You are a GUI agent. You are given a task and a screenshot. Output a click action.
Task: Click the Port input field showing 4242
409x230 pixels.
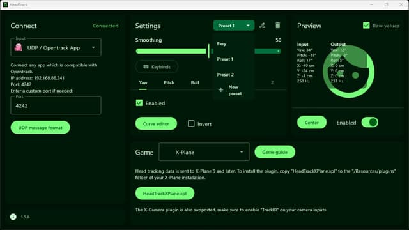point(56,105)
